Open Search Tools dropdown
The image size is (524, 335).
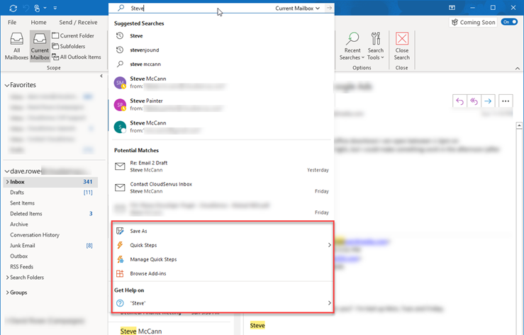376,46
